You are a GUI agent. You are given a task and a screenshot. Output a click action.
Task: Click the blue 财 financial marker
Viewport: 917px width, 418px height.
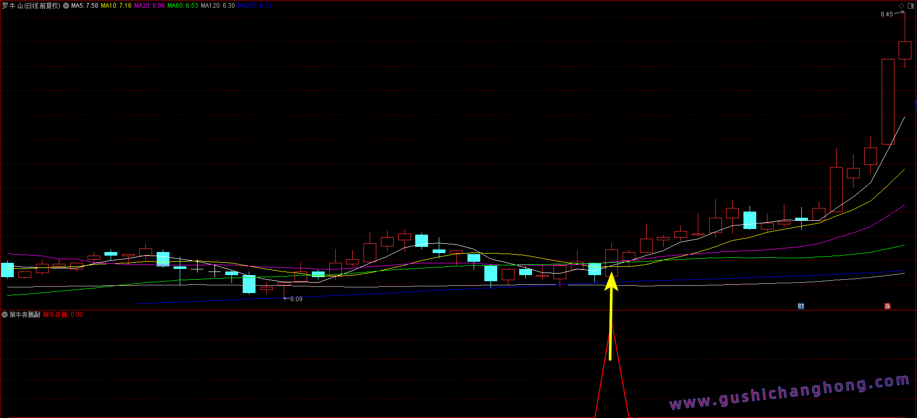click(x=801, y=306)
